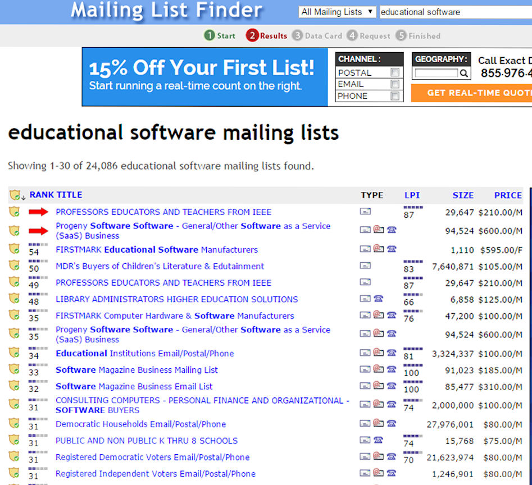
Task: Click size value 27,976,001
Action: tap(450, 424)
